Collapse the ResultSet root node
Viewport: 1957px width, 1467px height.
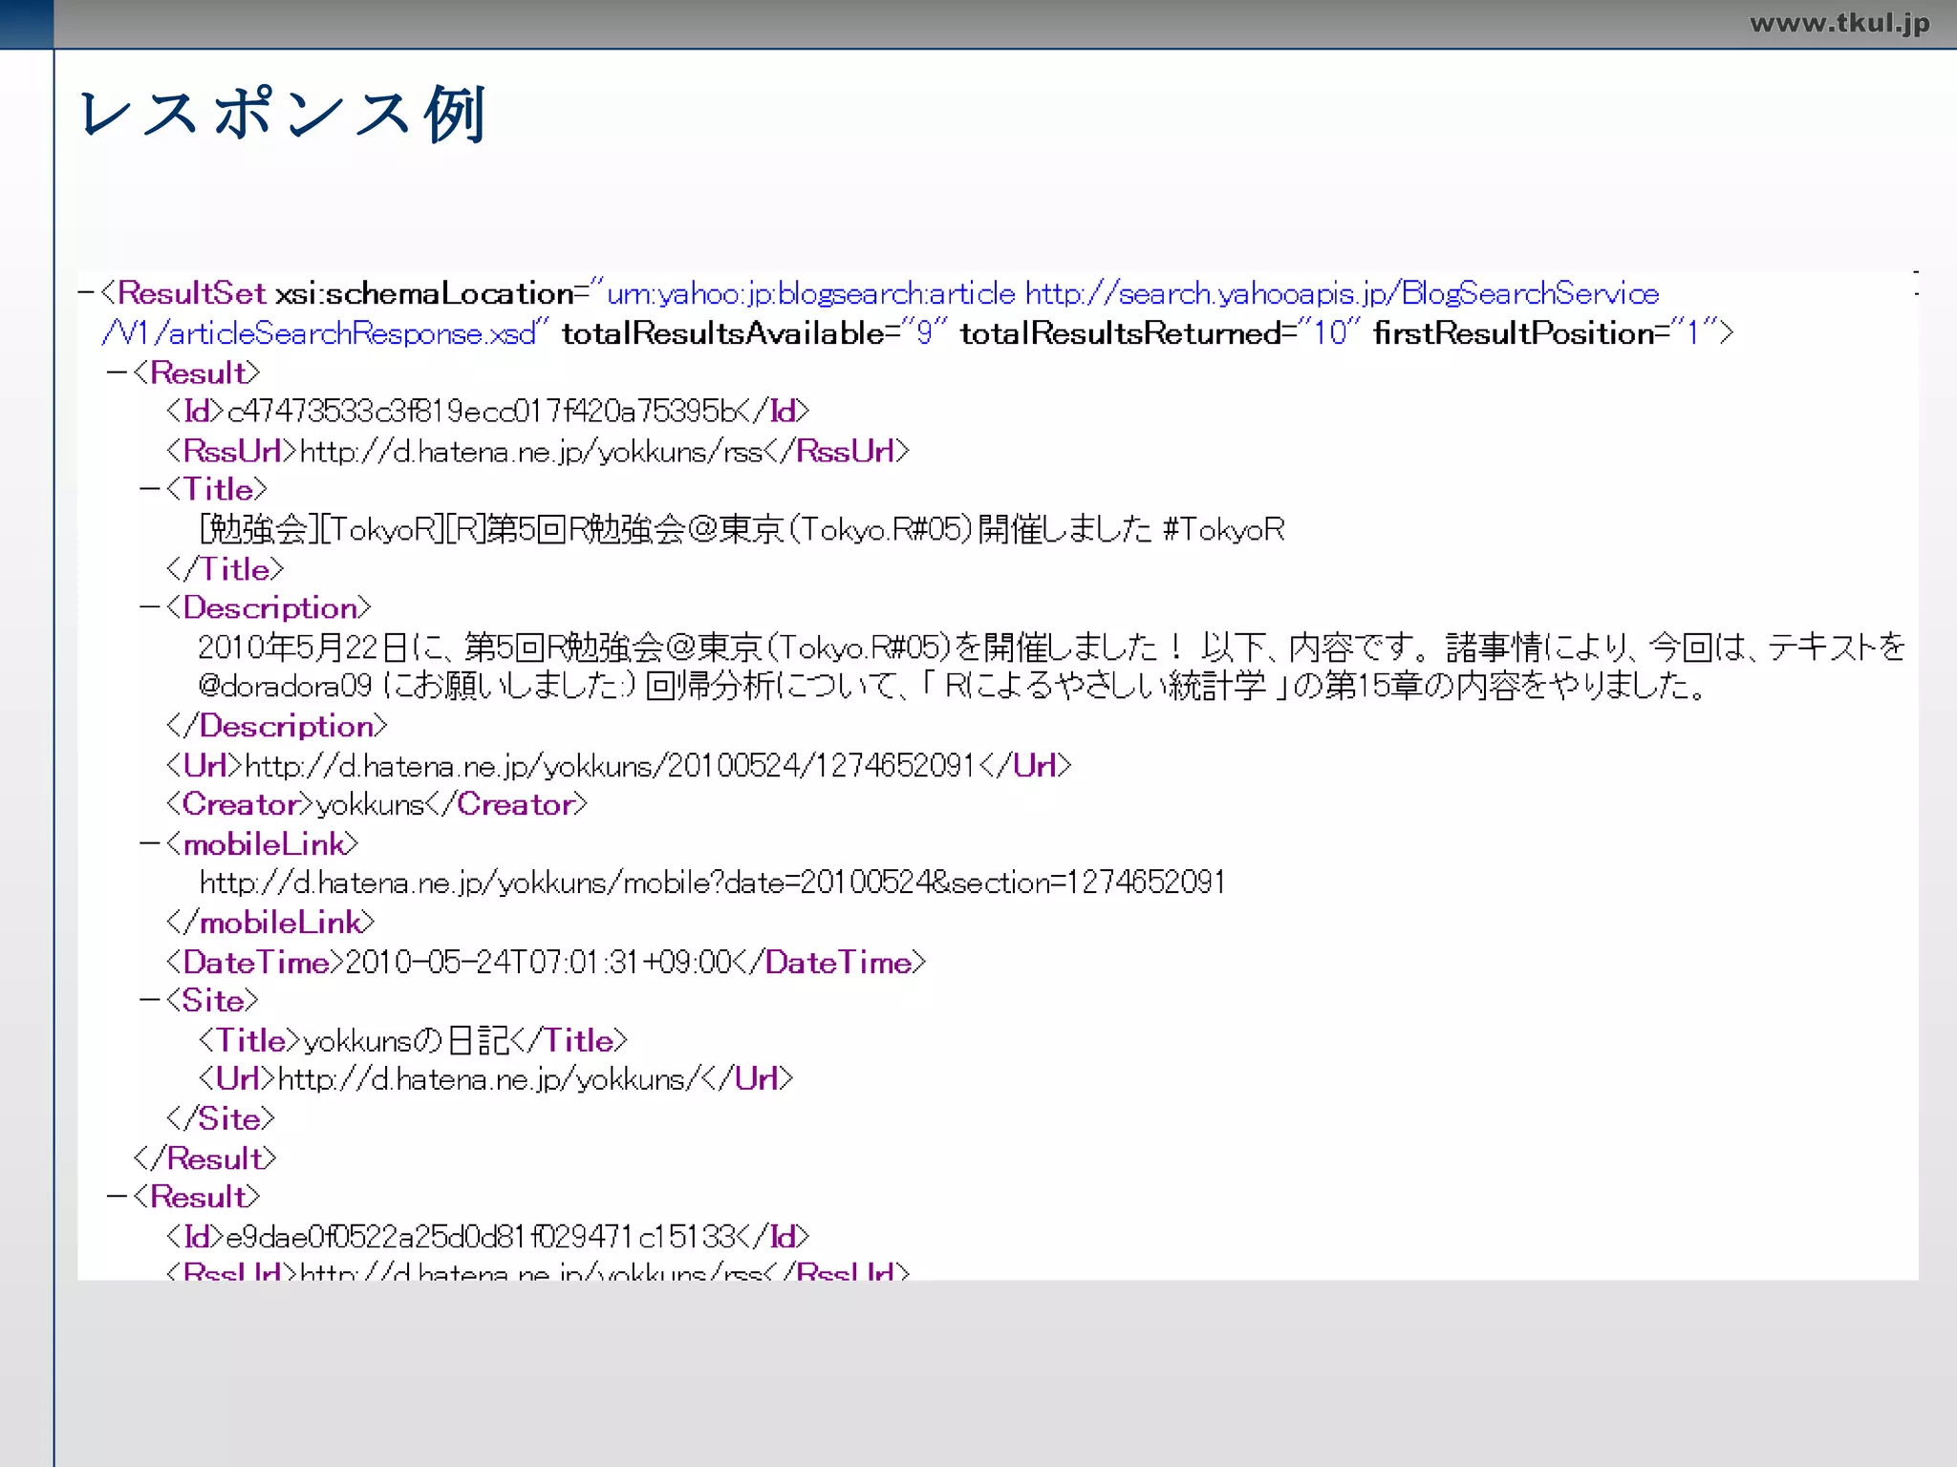tap(87, 293)
